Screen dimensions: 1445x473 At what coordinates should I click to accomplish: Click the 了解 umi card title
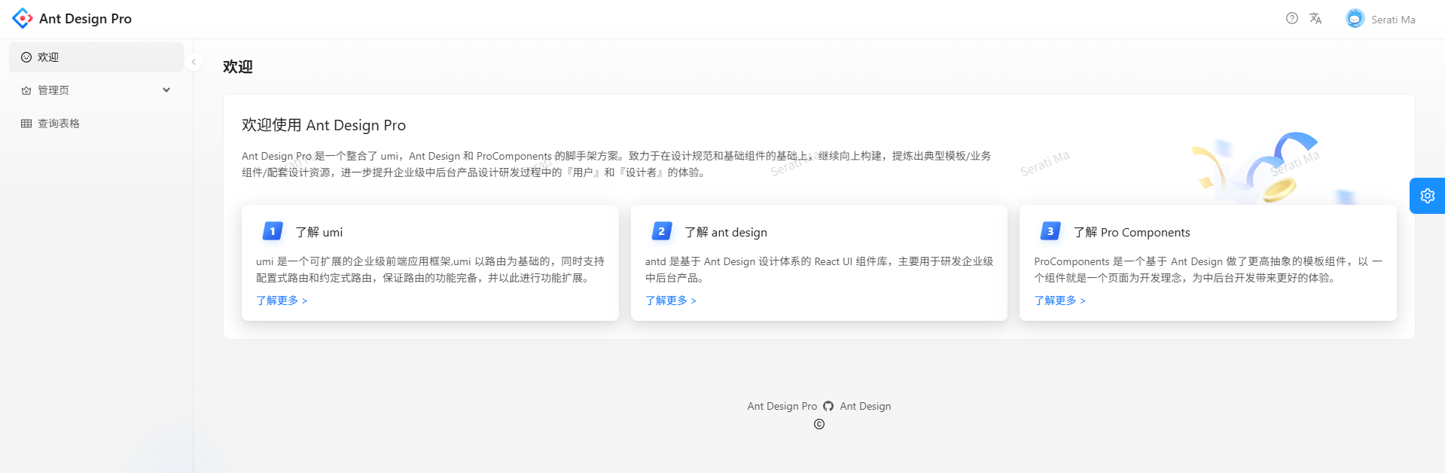(319, 232)
